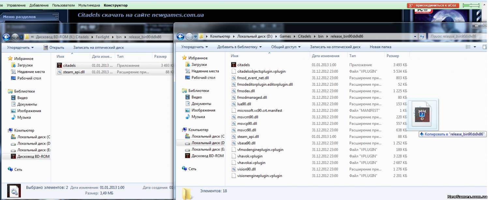The width and height of the screenshot is (489, 200).
Task: Open address bar history dropdown in right window
Action: coord(415,36)
